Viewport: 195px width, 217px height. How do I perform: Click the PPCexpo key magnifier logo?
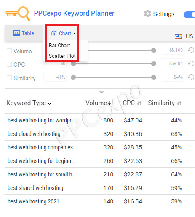[18, 14]
